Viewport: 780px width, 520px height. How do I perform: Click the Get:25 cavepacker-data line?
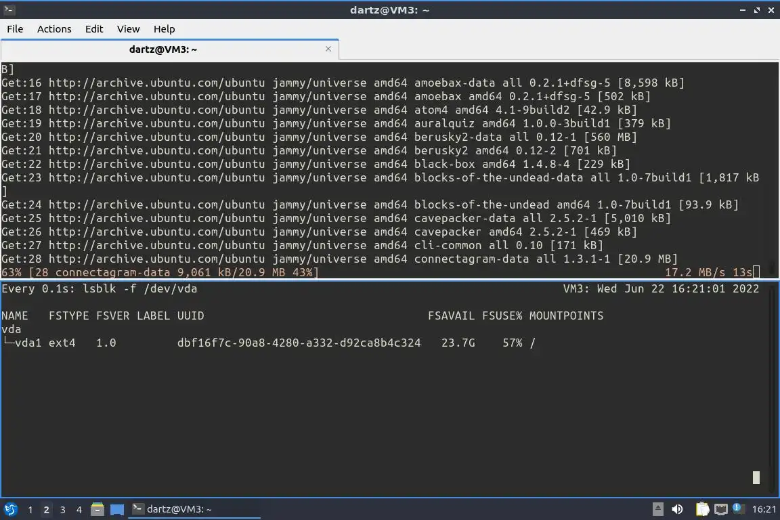coord(336,218)
